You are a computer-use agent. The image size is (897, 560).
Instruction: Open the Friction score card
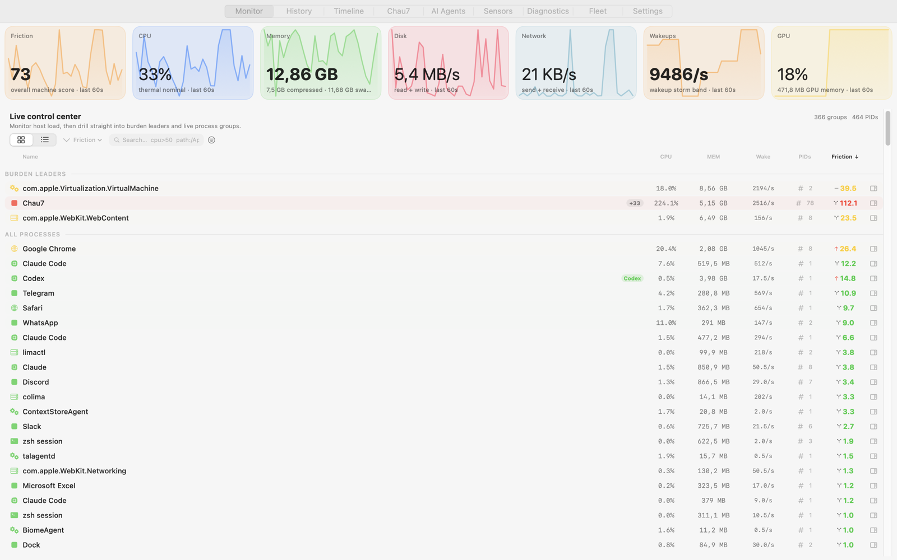(65, 63)
